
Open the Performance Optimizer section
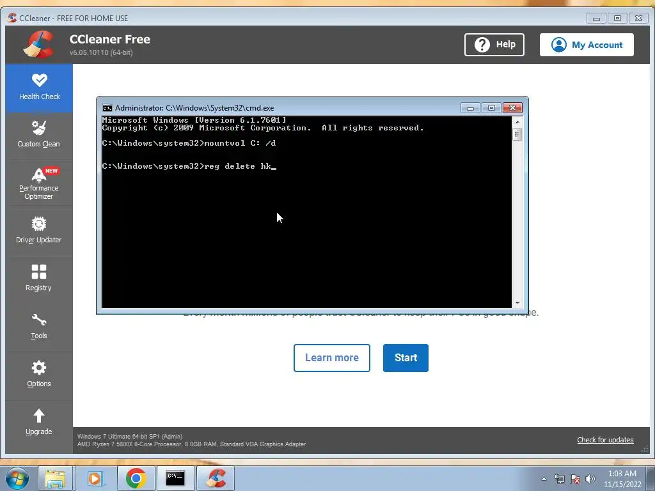[39, 183]
